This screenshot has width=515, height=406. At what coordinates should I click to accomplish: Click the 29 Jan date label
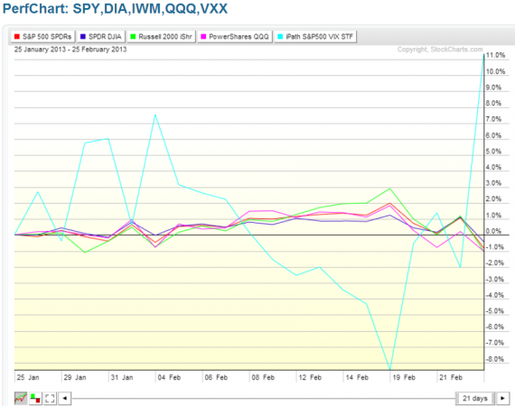pos(75,377)
